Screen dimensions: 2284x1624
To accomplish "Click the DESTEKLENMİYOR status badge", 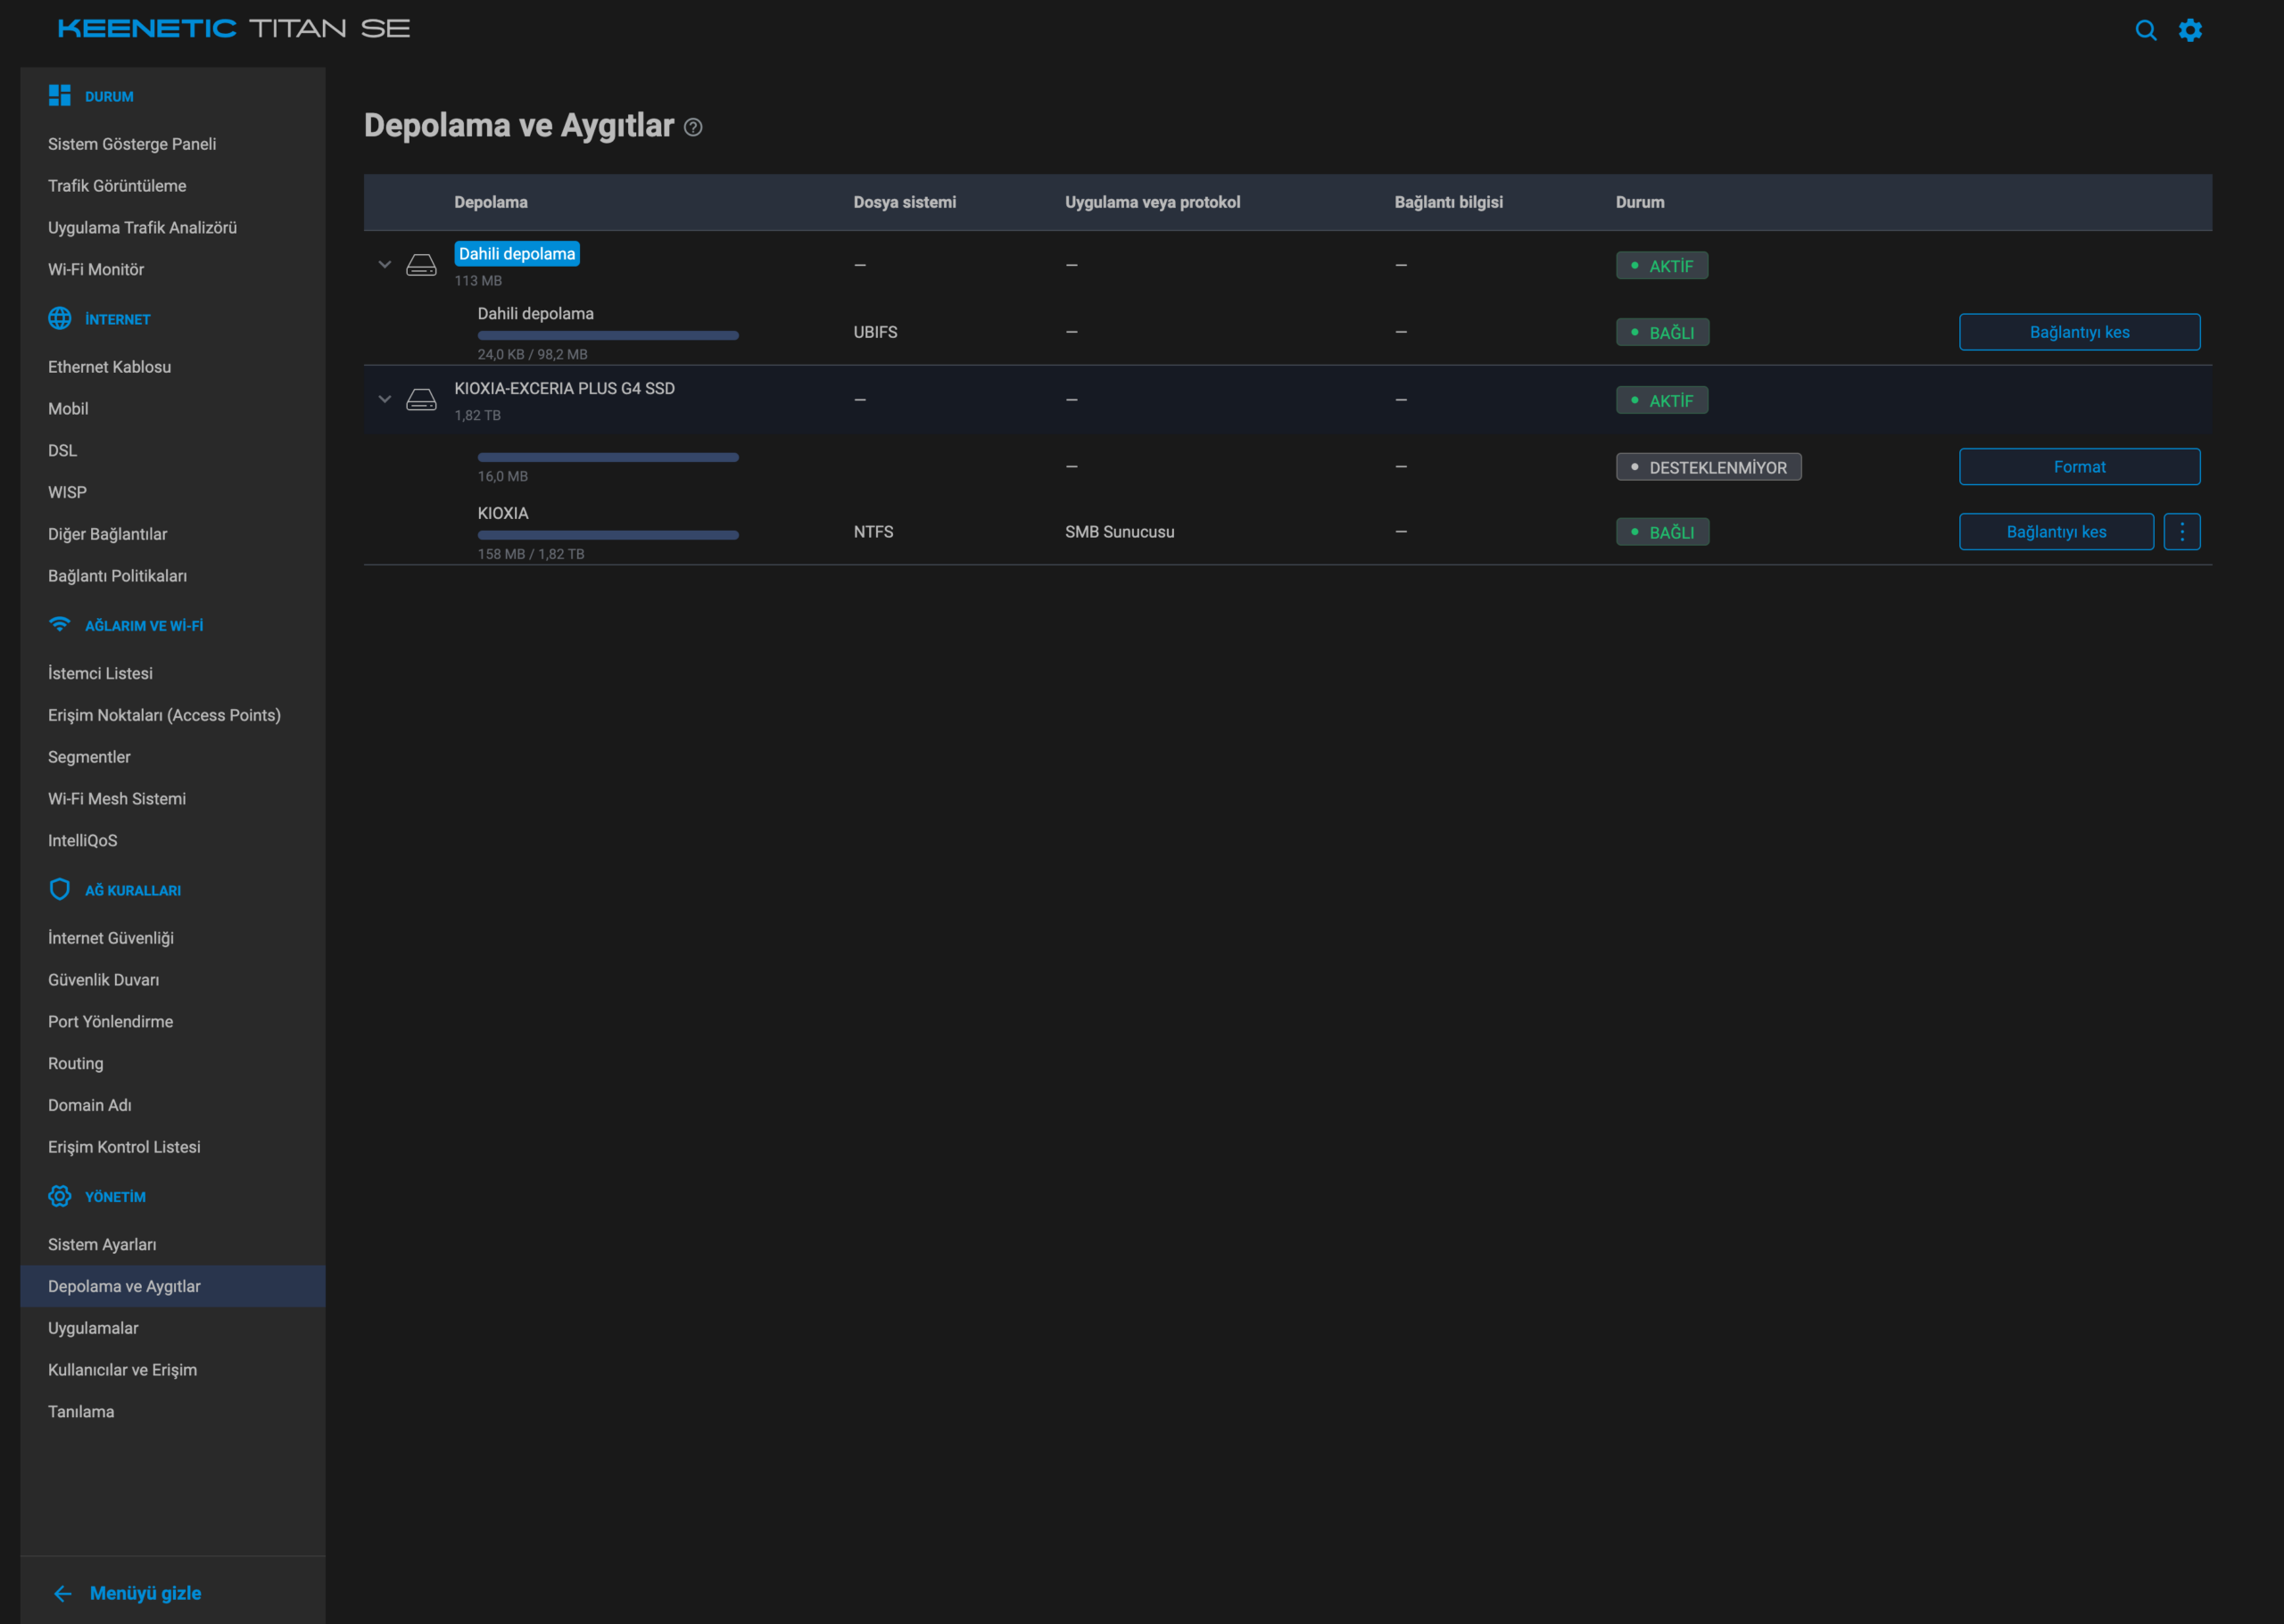I will 1709,467.
